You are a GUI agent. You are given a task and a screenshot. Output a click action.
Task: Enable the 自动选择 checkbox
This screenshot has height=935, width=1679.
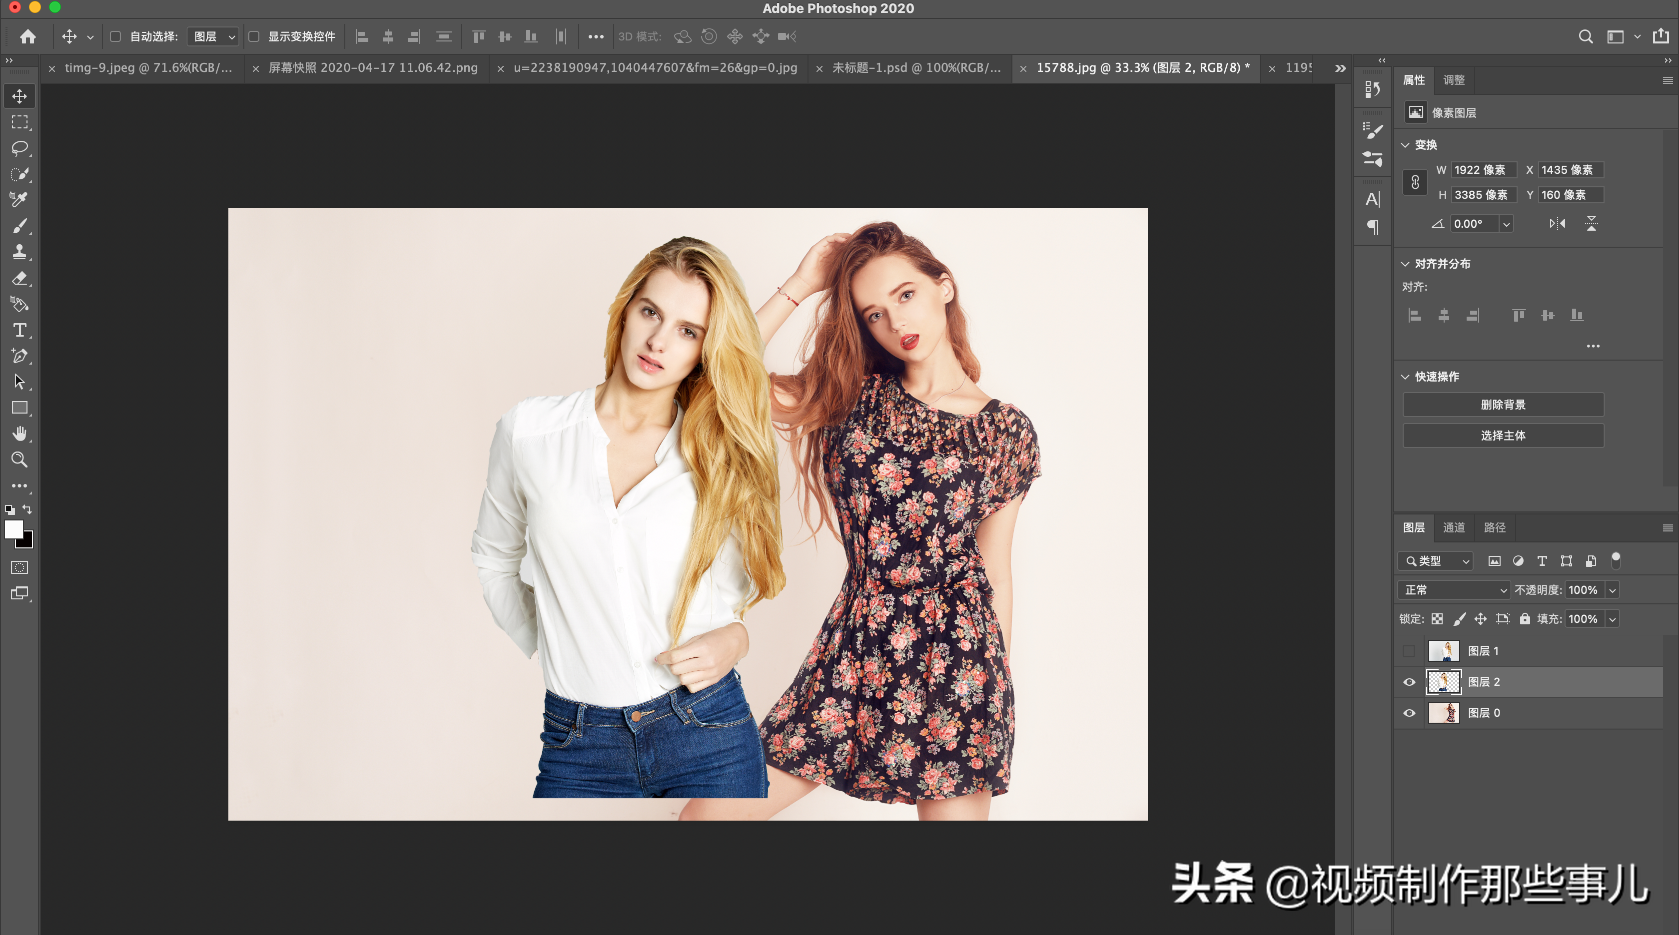pos(115,36)
